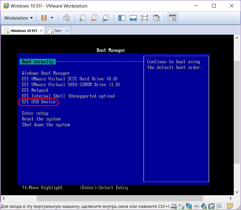Choose Shut down the system option

point(46,125)
